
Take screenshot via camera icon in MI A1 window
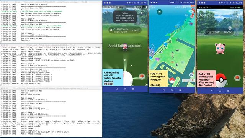tap(127, 3)
